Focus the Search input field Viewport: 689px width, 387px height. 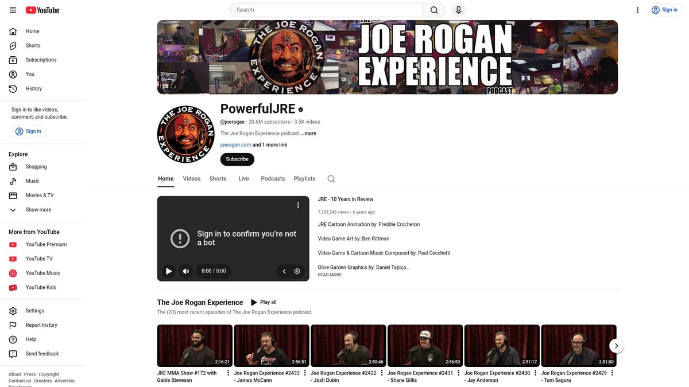[327, 10]
